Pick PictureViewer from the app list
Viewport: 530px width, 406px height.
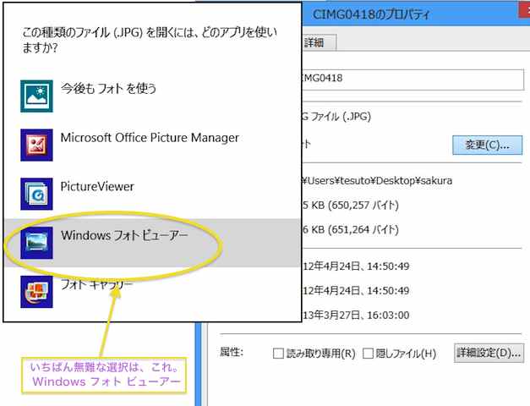[97, 186]
